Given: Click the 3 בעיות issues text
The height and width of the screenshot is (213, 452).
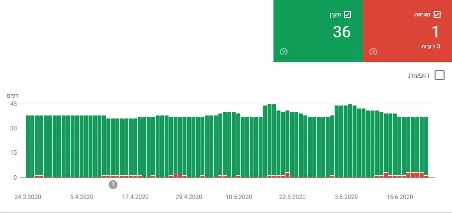Looking at the screenshot, I should coord(431,46).
